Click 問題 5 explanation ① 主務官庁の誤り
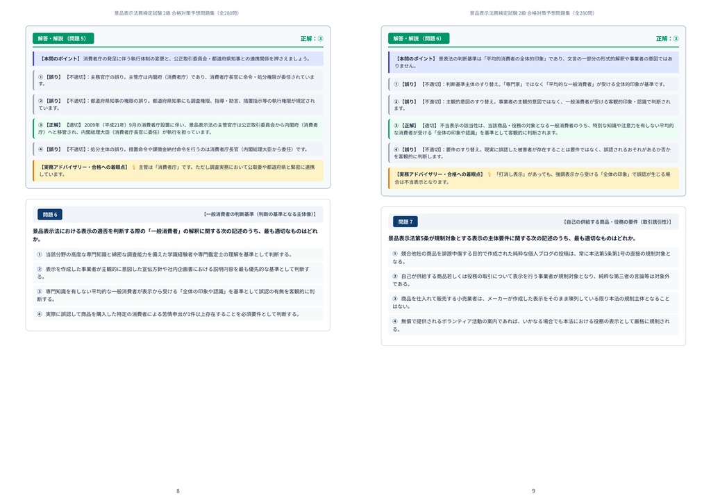Screen dimensions: 711x503 178,81
